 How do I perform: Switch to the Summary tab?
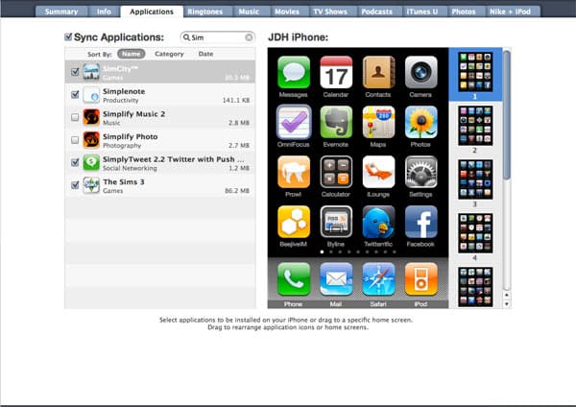[61, 12]
